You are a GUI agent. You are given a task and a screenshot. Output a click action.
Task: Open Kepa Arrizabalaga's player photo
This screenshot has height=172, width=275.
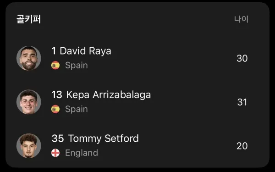point(29,102)
